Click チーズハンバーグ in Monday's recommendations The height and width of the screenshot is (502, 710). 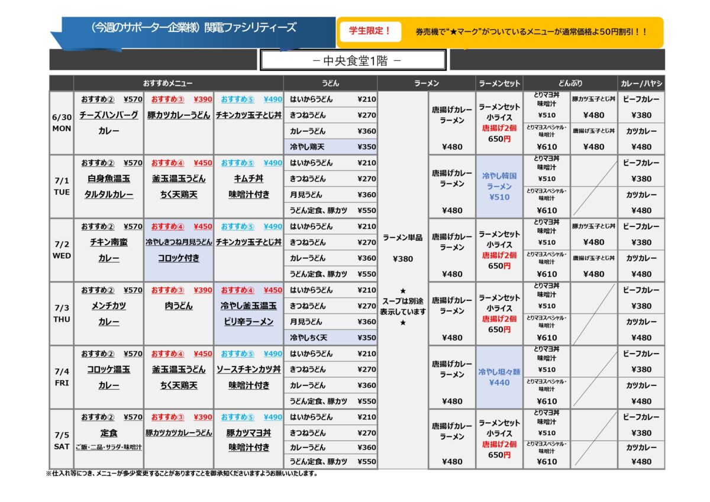[108, 115]
